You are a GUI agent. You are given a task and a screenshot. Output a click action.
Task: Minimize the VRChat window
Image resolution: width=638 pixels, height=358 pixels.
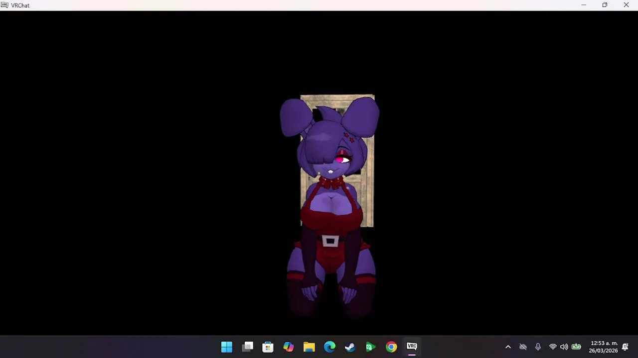pyautogui.click(x=584, y=5)
